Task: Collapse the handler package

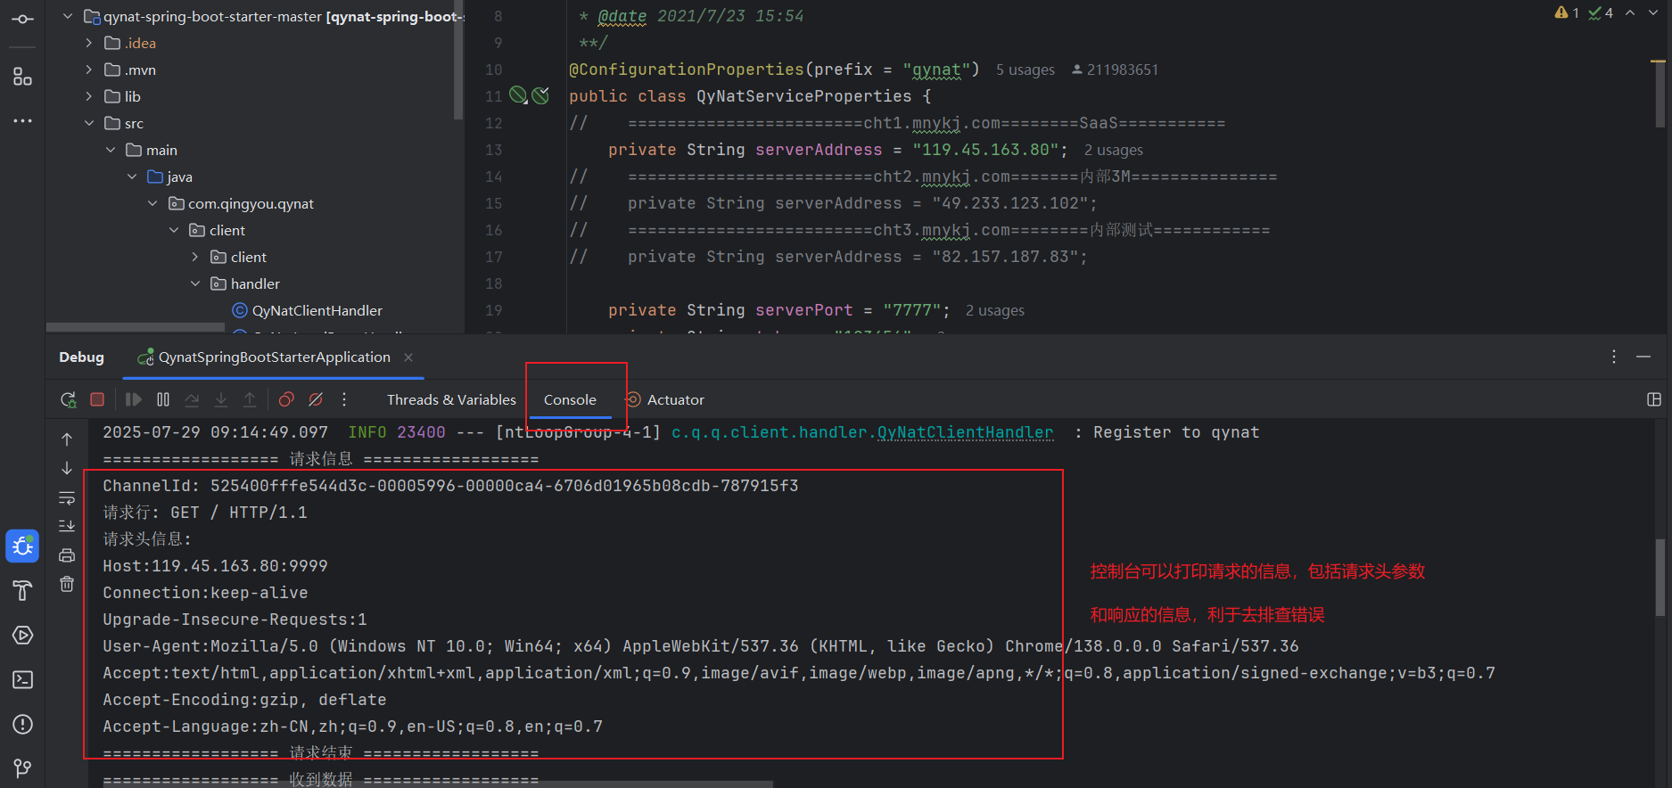Action: [195, 283]
